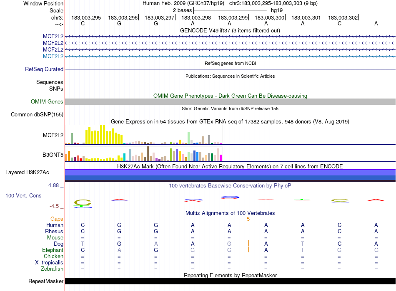Select the Elephant alignment row label
Screen dimensions: 396x291
53,250
